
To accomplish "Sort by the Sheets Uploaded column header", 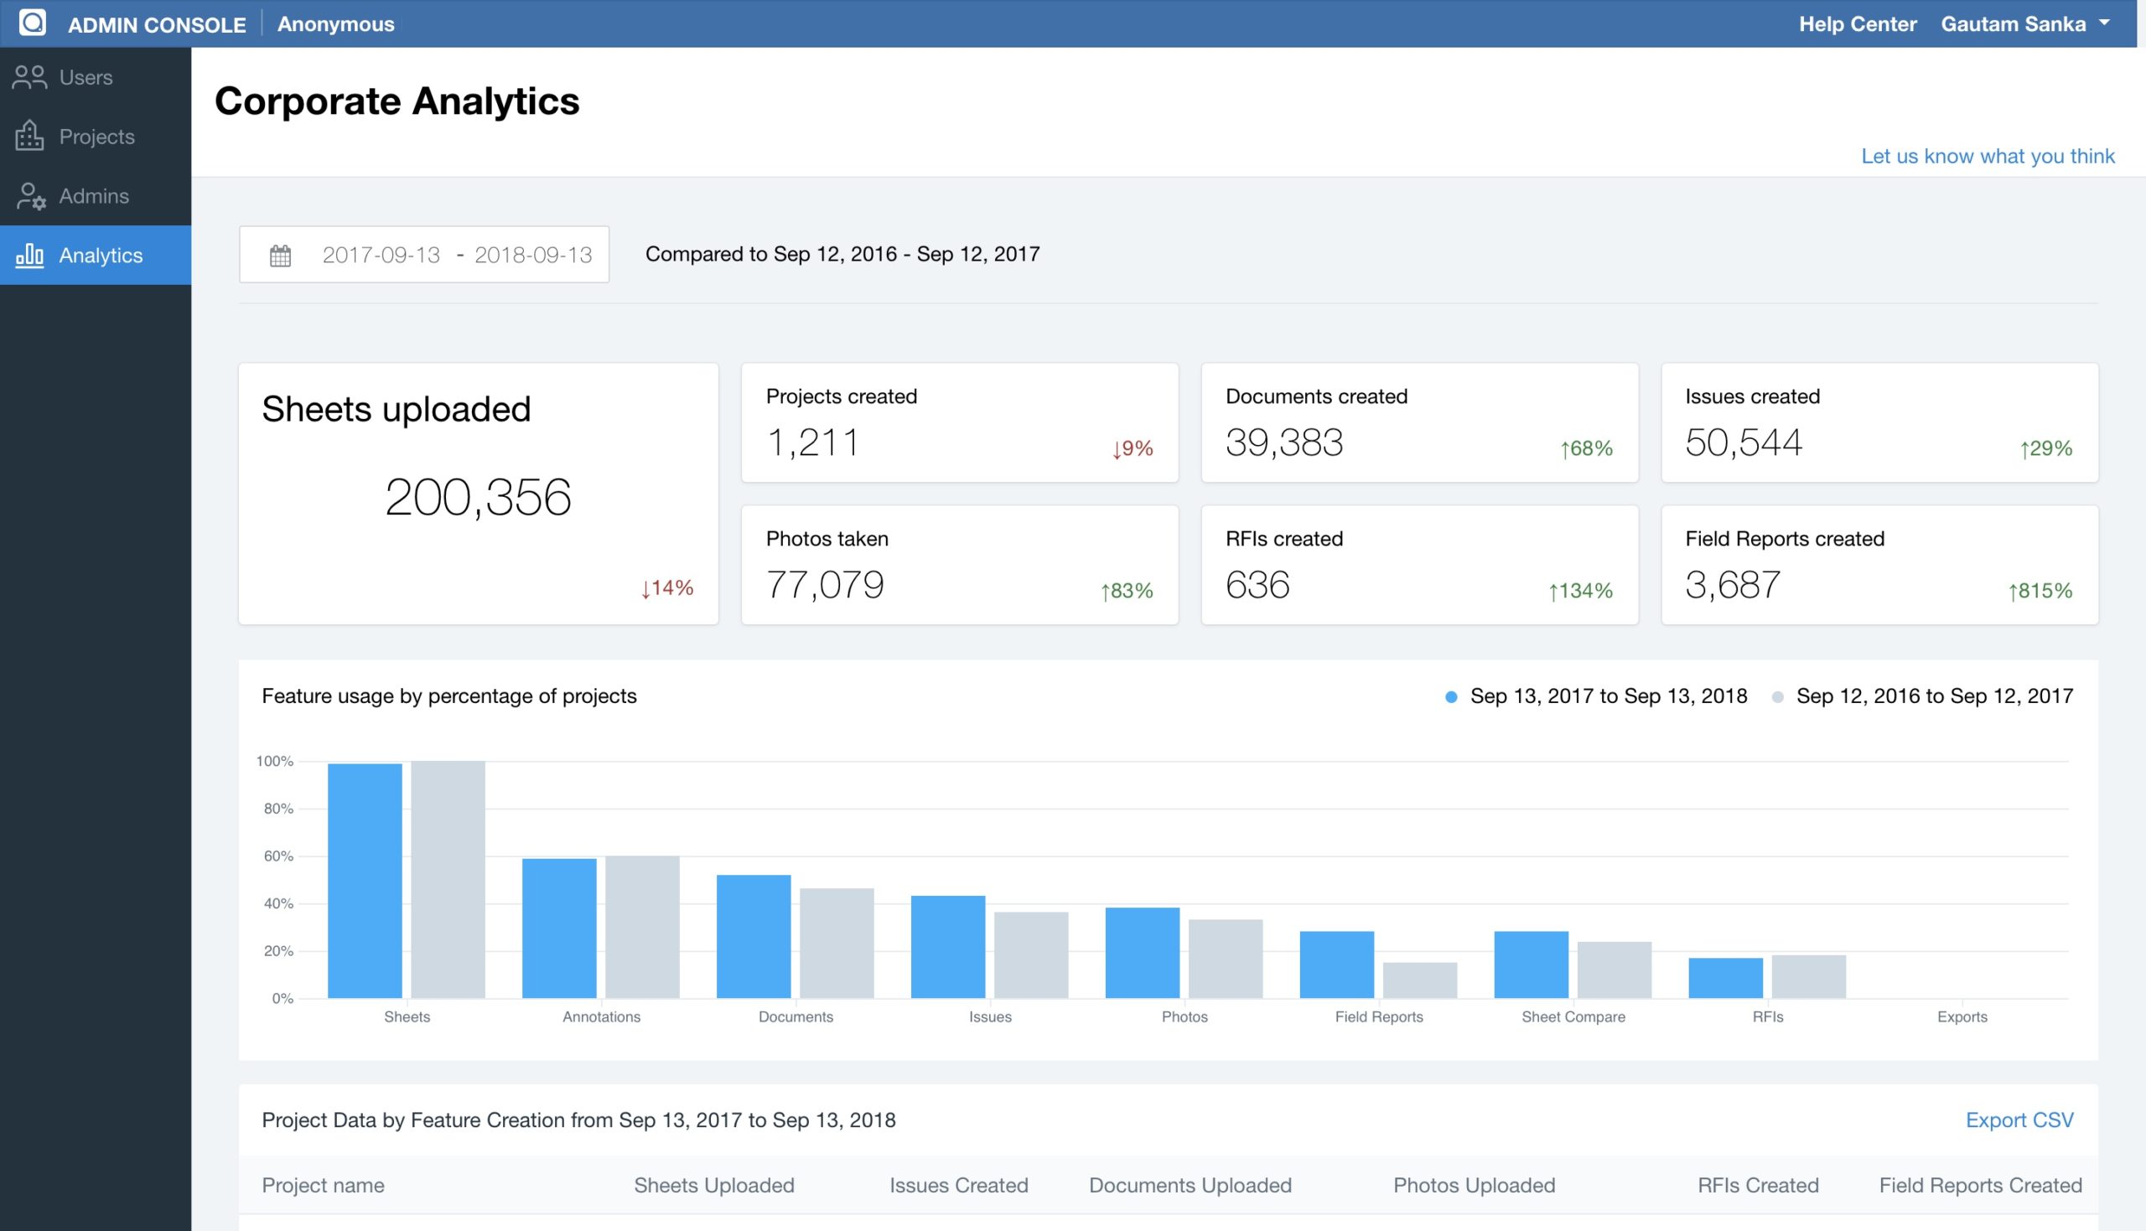I will 713,1185.
